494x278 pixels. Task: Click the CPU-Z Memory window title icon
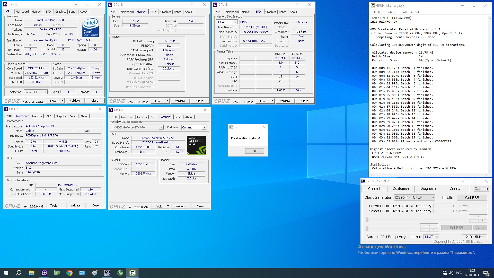(110, 5)
